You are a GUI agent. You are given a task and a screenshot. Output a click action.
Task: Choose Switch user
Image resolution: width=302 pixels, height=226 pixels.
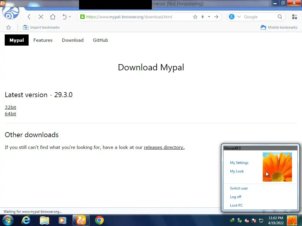click(x=239, y=188)
